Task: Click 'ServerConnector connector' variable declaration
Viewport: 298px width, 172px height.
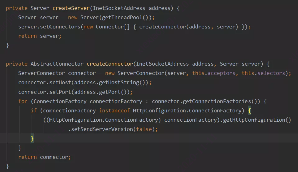Action: (57, 73)
